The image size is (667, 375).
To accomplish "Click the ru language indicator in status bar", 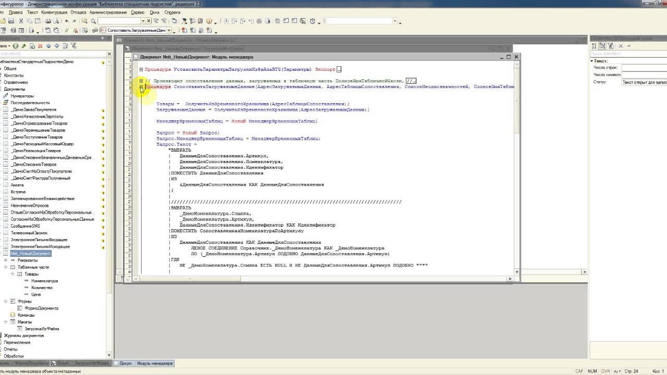I will click(x=618, y=371).
